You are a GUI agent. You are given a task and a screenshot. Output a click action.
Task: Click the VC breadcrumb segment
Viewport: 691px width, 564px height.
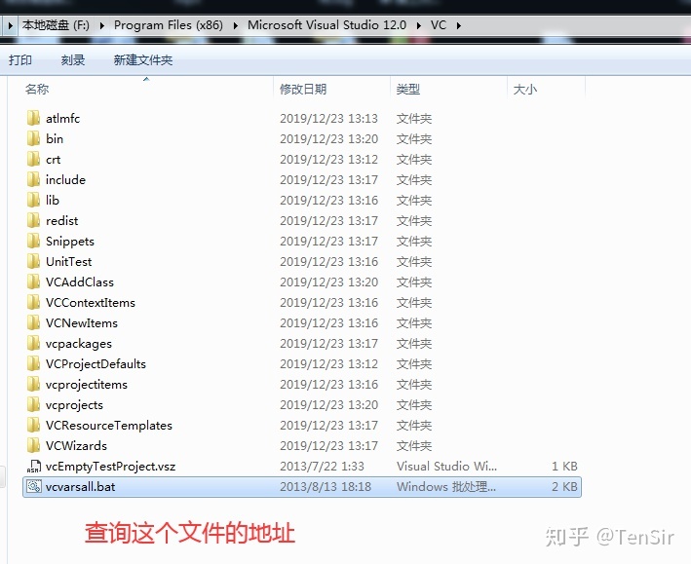[439, 25]
